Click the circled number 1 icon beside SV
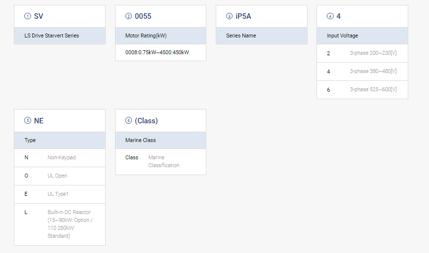 [x=28, y=16]
